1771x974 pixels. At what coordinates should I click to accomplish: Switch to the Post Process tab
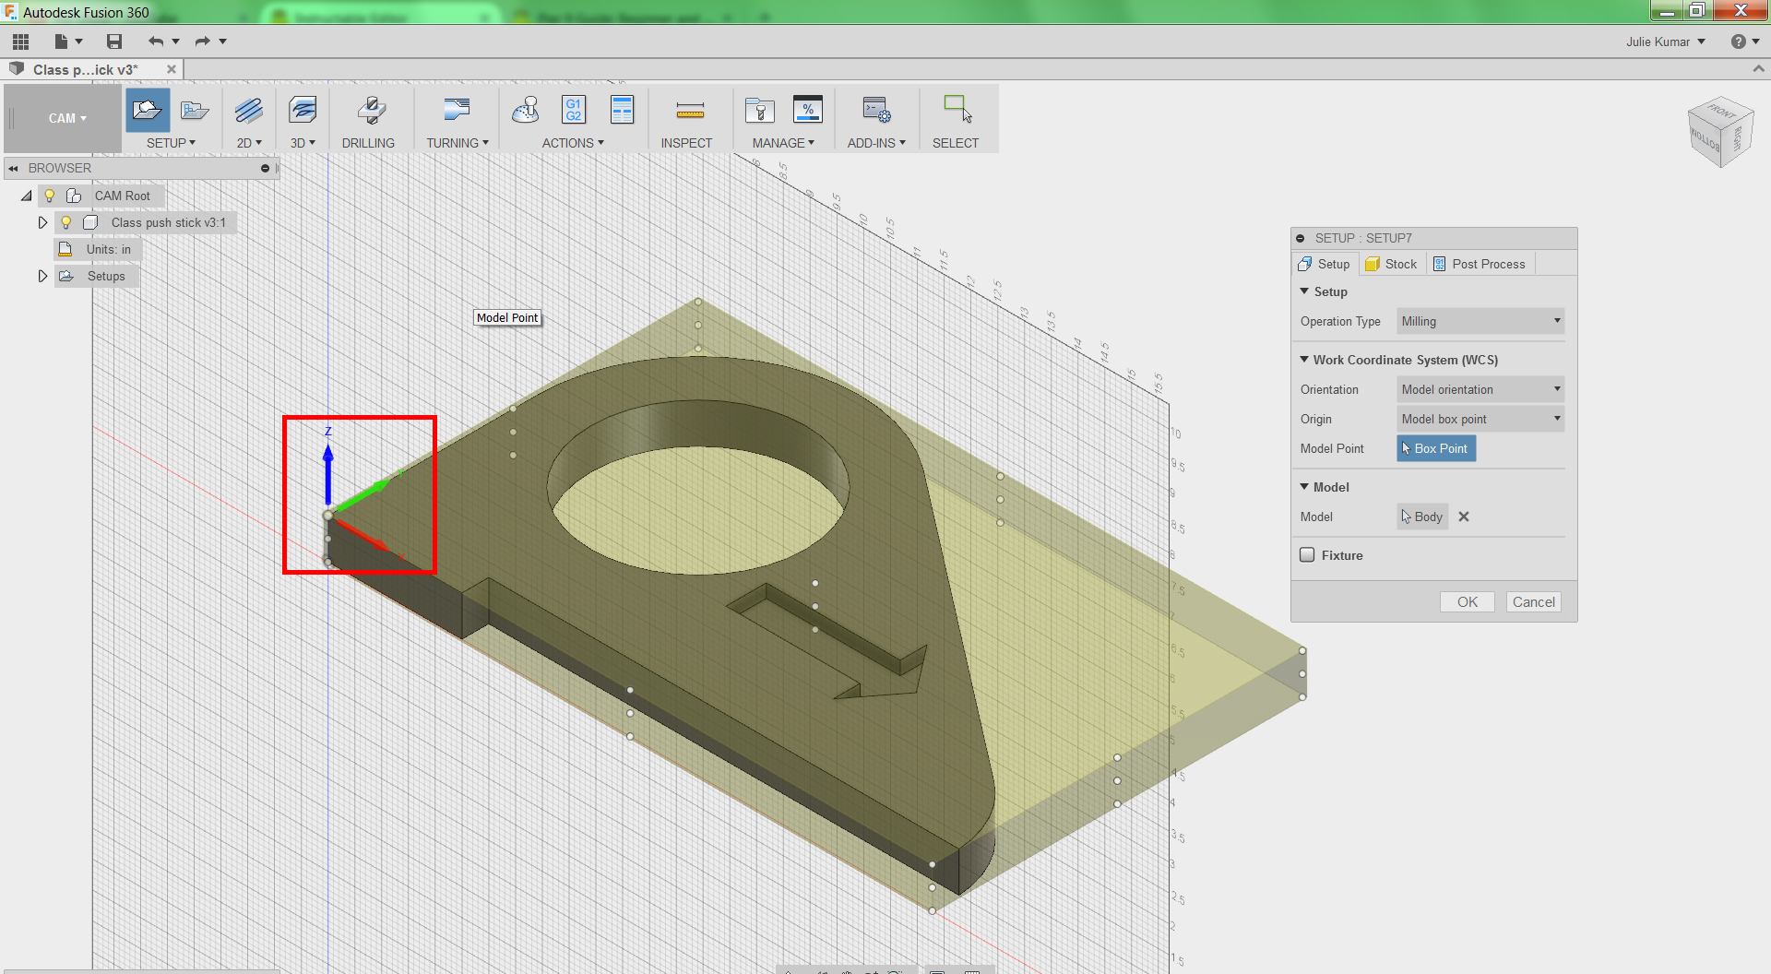[x=1480, y=264]
